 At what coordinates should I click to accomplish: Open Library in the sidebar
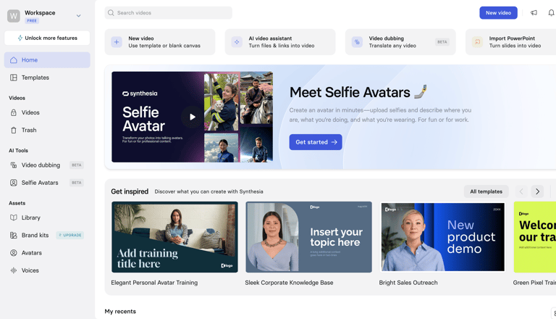click(x=47, y=217)
